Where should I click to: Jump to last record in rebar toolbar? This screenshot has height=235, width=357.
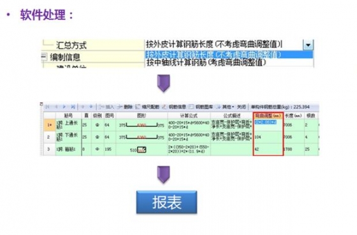tap(73, 107)
